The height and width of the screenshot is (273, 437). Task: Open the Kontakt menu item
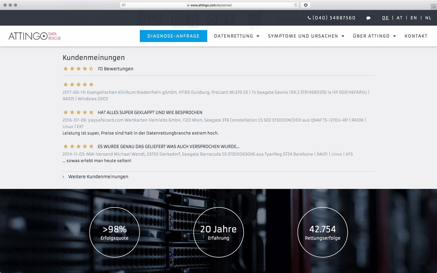[x=416, y=36]
